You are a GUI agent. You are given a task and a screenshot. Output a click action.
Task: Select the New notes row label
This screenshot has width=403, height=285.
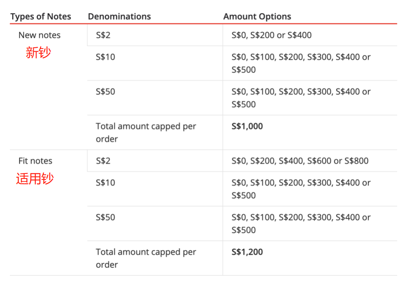[39, 35]
